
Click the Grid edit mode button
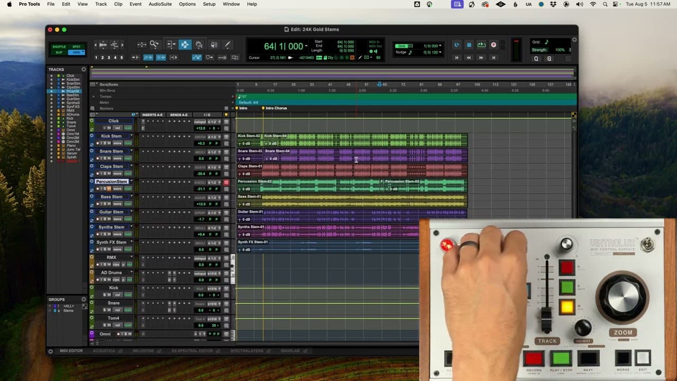click(x=77, y=52)
